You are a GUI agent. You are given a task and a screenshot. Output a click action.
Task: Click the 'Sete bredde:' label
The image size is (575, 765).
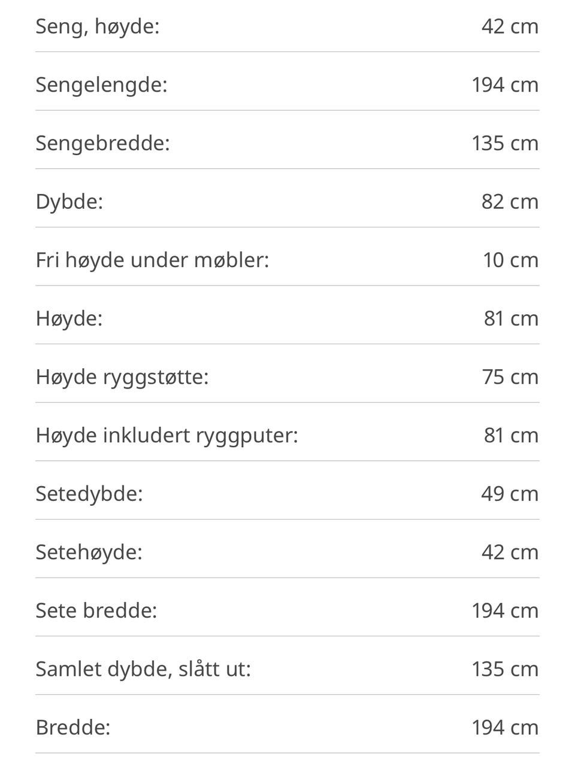click(96, 610)
